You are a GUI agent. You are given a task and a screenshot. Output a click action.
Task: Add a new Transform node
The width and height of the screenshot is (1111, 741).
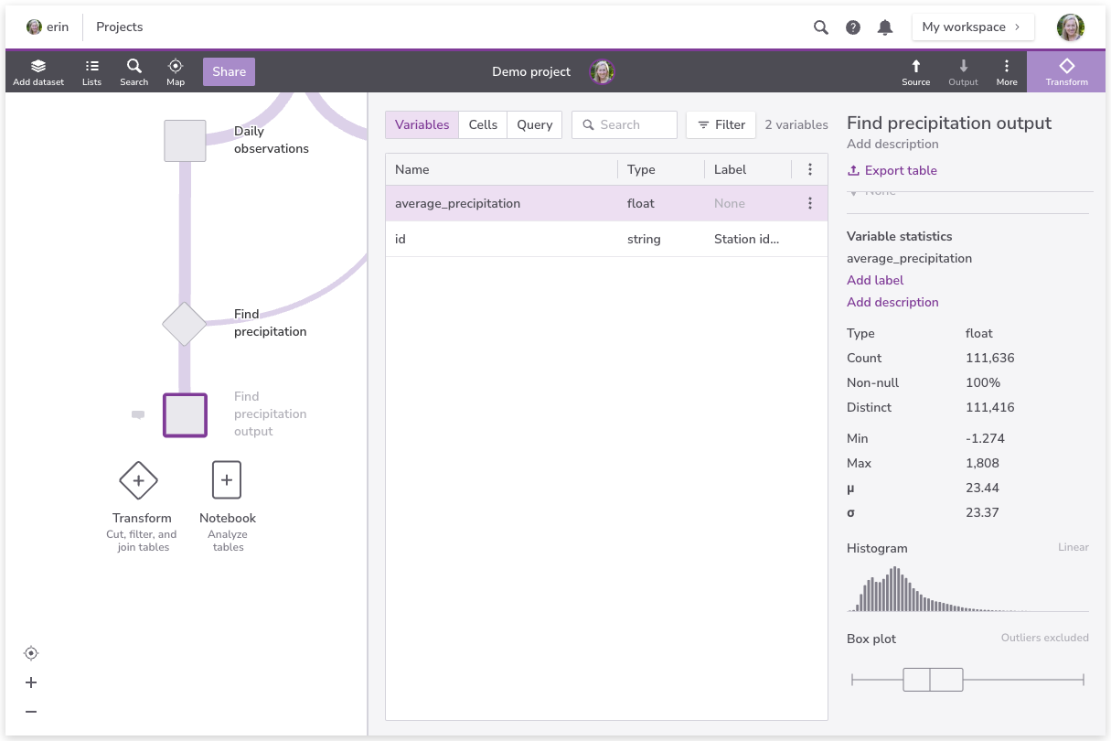(x=139, y=481)
